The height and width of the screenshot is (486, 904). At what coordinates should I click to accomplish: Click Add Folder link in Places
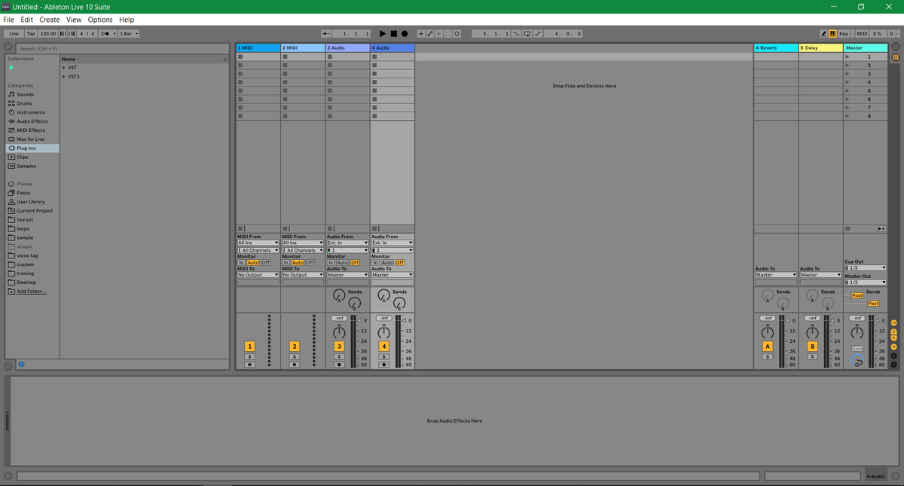pyautogui.click(x=32, y=292)
